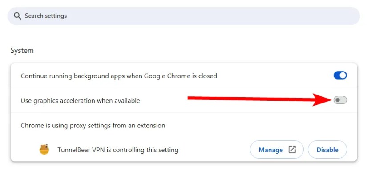This screenshot has width=367, height=183.
Task: Click the white knob of the blue toggle
Action: [343, 76]
